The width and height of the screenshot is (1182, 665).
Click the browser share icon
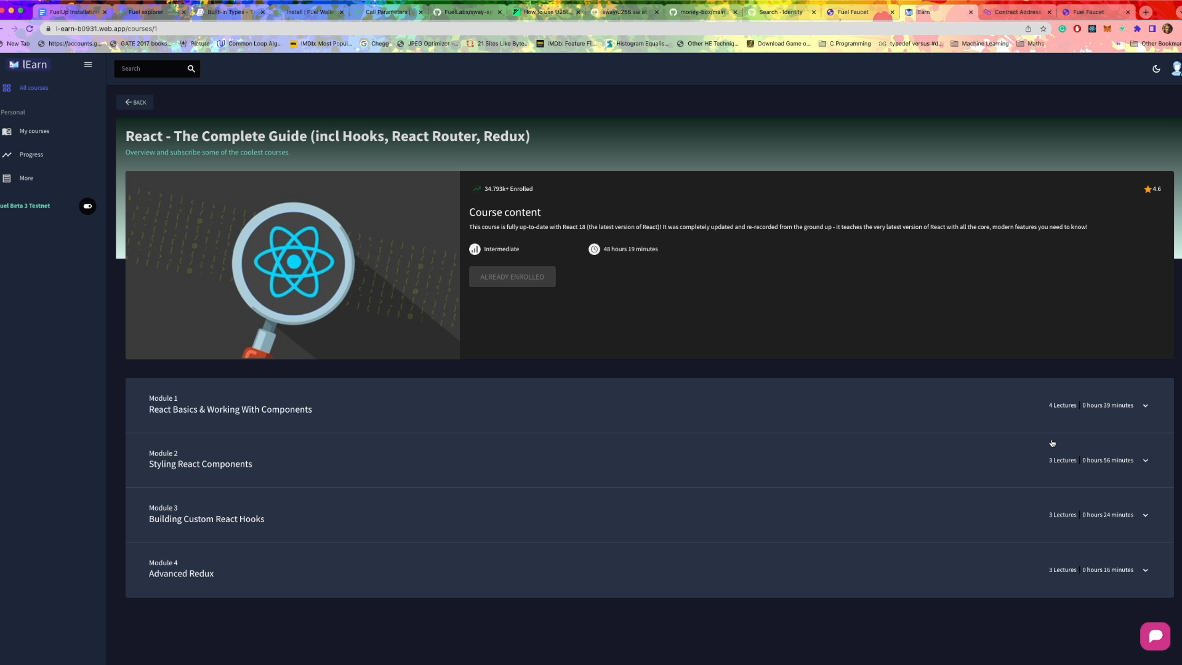[x=1028, y=29]
